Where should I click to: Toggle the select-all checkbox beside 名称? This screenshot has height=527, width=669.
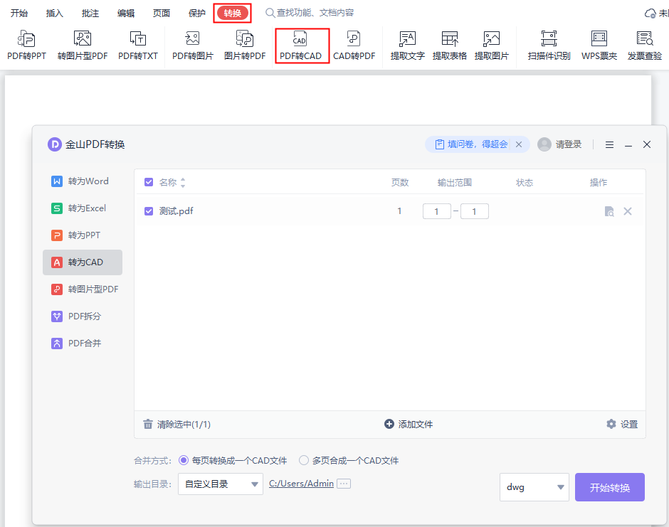point(147,182)
